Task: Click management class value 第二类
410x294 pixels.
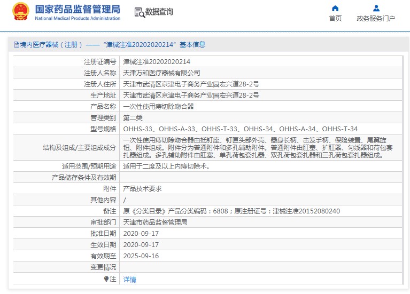Action: pyautogui.click(x=133, y=118)
